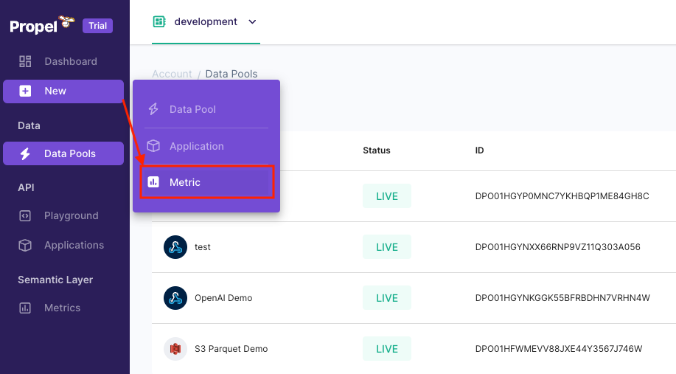Click the Applications cube icon

pos(25,245)
